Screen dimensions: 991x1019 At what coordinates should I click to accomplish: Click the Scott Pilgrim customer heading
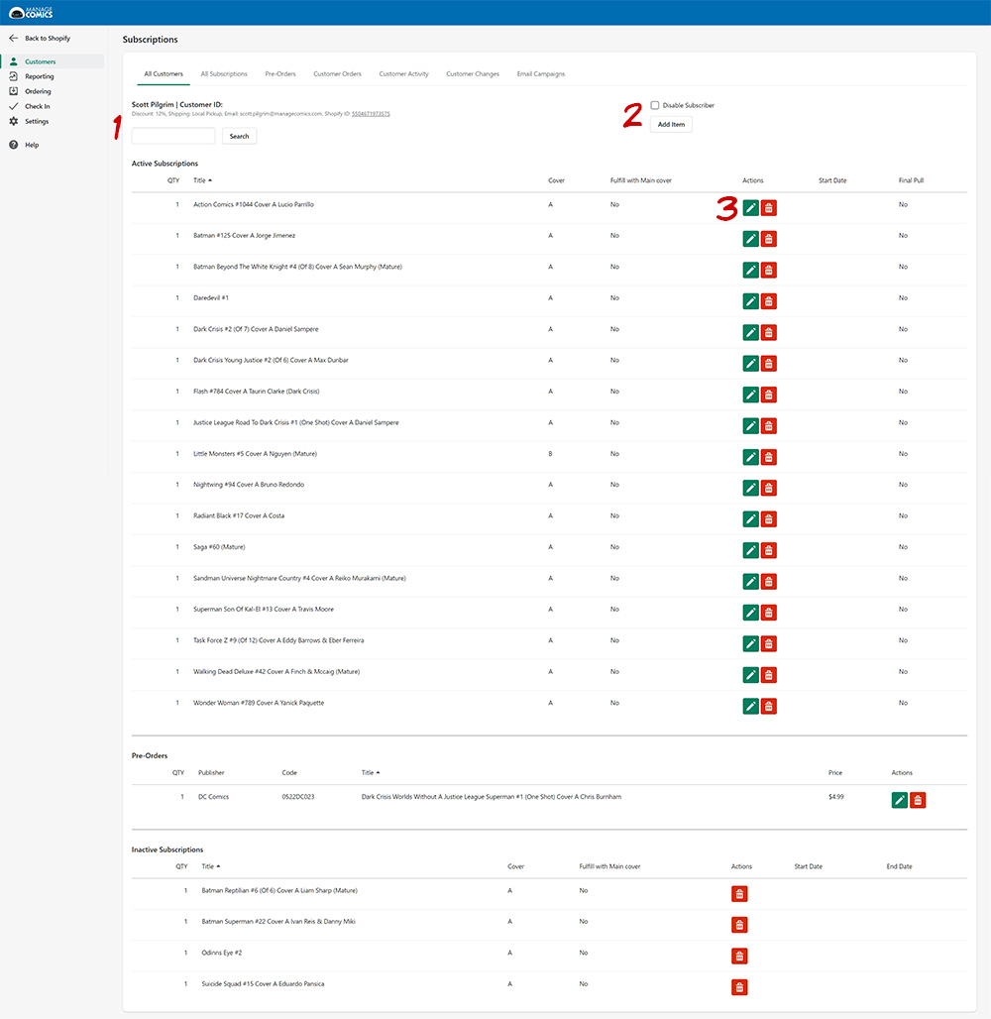click(176, 105)
